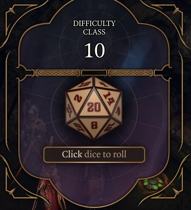Click the 2 face of the die
Image resolution: width=191 pixels, height=210 pixels.
[78, 99]
